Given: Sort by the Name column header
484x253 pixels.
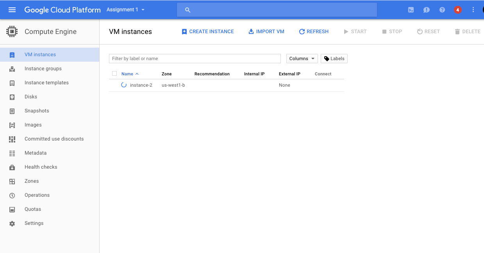Looking at the screenshot, I should point(127,74).
